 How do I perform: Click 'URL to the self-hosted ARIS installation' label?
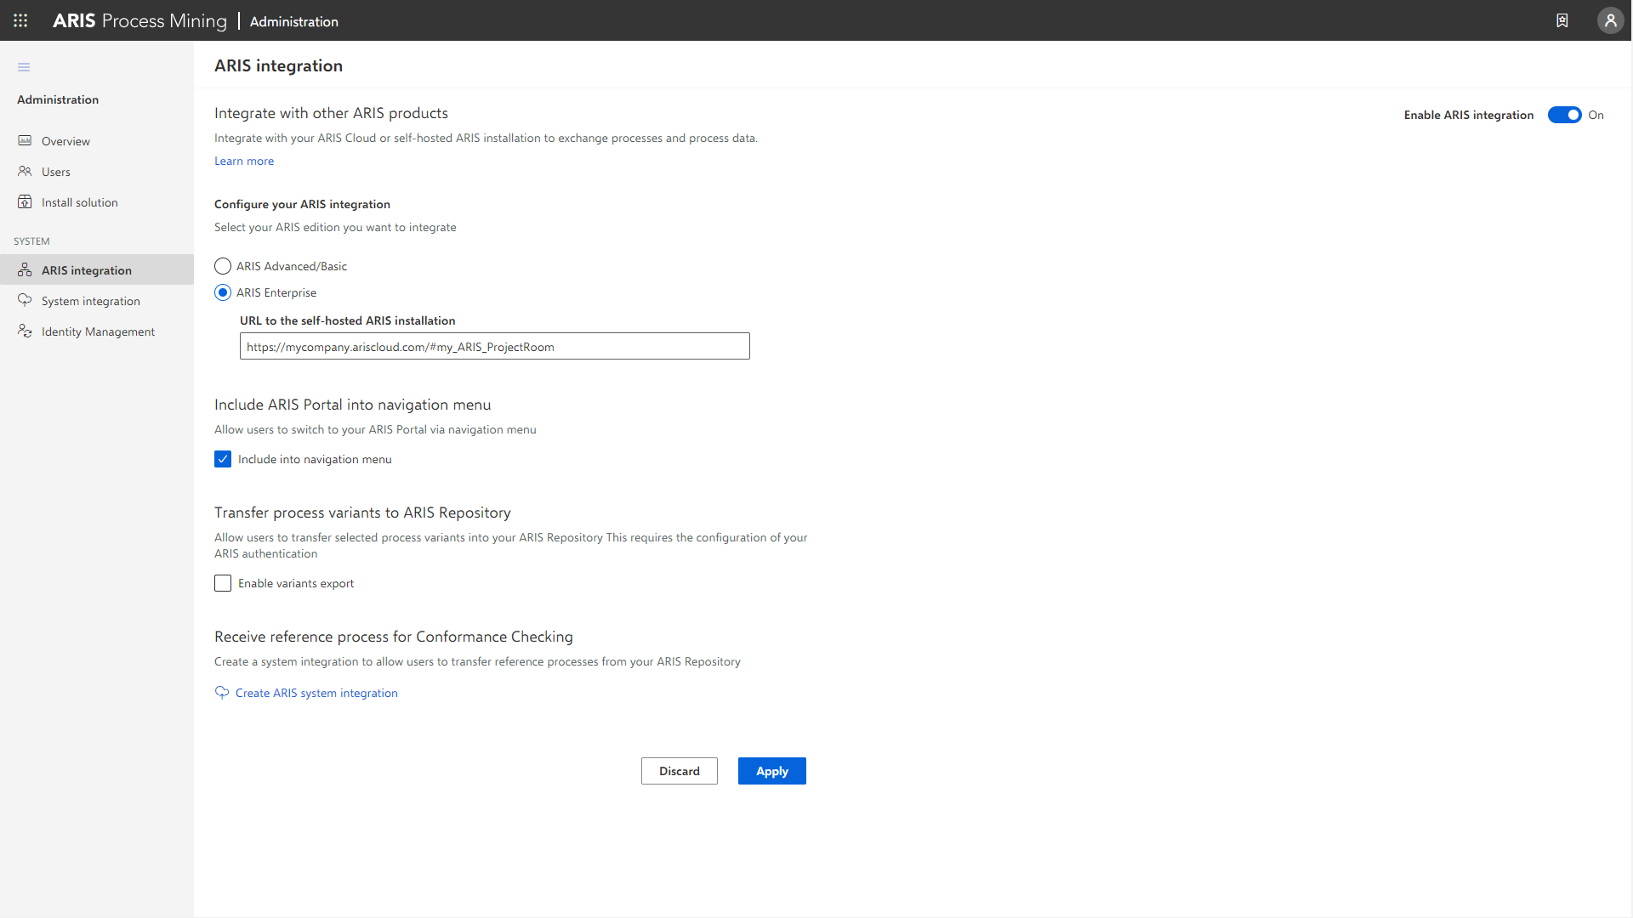click(x=347, y=320)
